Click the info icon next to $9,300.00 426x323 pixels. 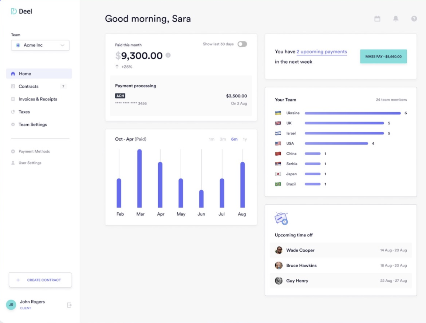tap(168, 55)
